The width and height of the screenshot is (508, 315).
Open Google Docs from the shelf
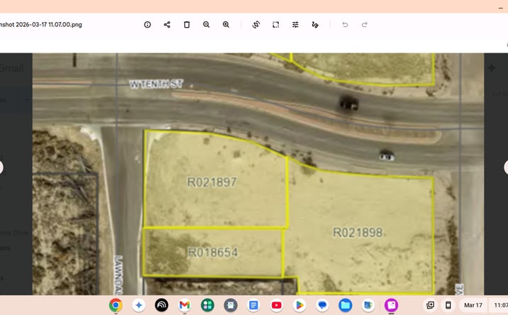pyautogui.click(x=253, y=305)
